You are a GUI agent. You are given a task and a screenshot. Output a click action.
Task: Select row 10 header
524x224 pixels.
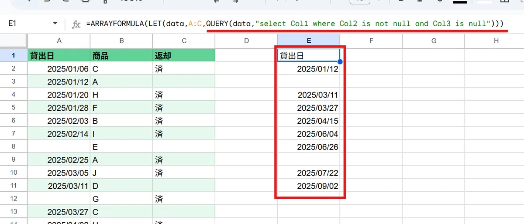[x=14, y=173]
